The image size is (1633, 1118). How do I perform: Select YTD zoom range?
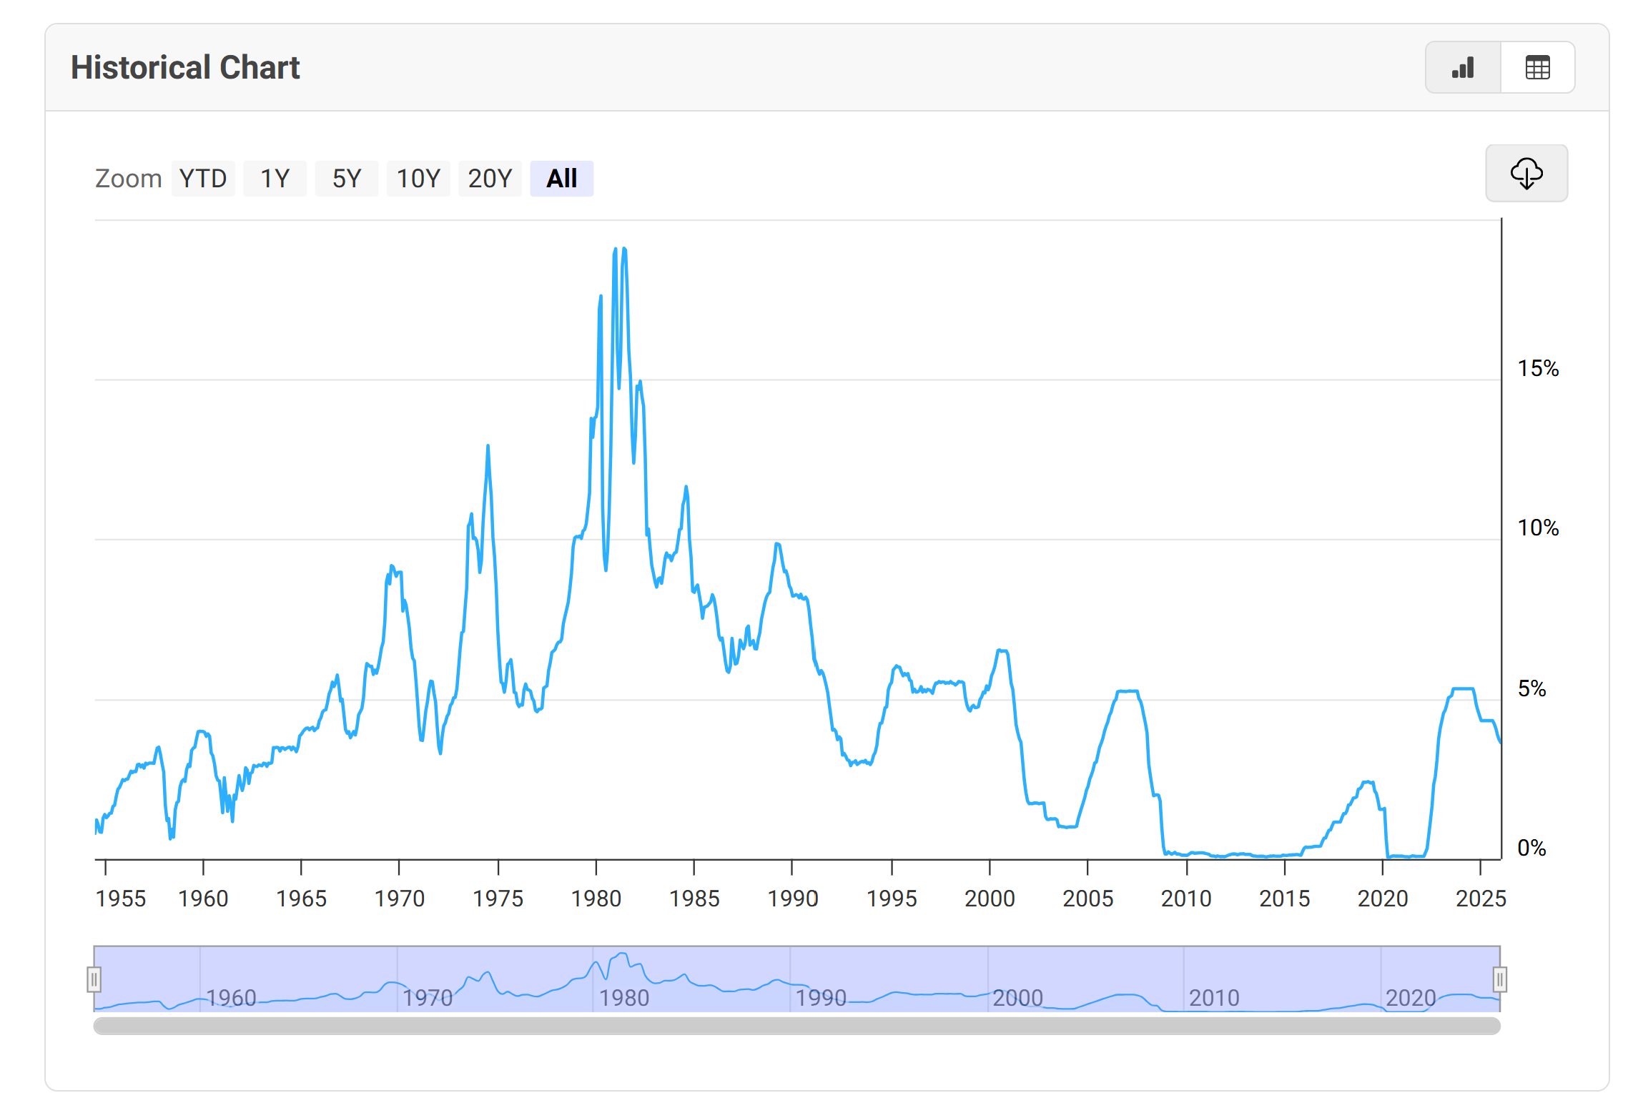(203, 179)
